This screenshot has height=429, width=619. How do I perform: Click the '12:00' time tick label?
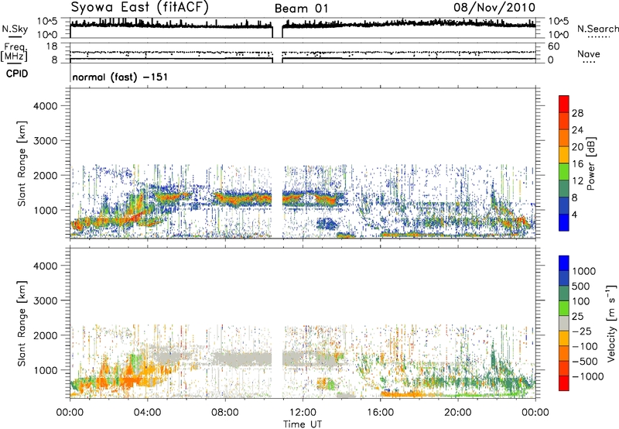click(303, 413)
